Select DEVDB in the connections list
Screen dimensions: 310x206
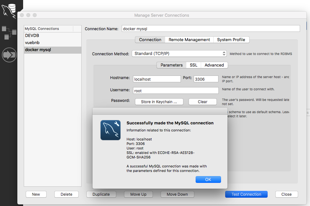click(53, 36)
